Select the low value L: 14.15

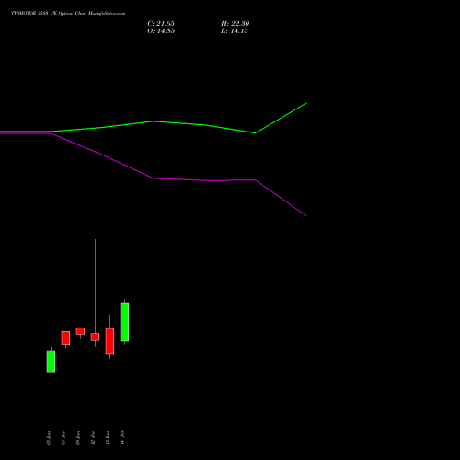point(235,31)
